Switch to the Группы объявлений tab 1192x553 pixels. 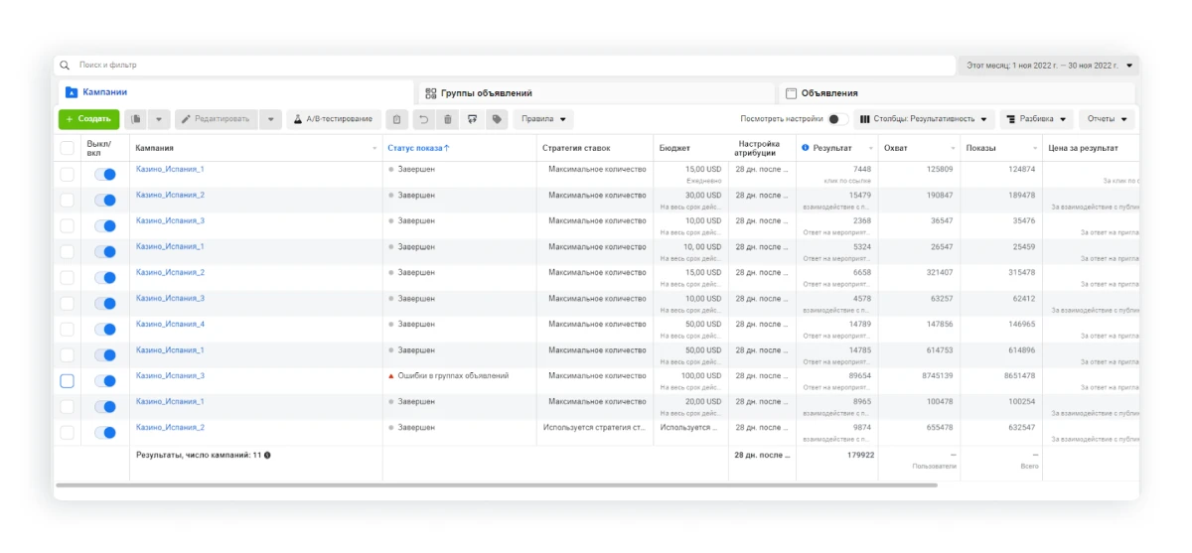pos(479,93)
